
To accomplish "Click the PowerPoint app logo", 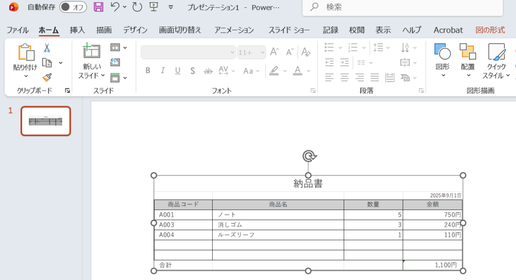I will (x=14, y=7).
